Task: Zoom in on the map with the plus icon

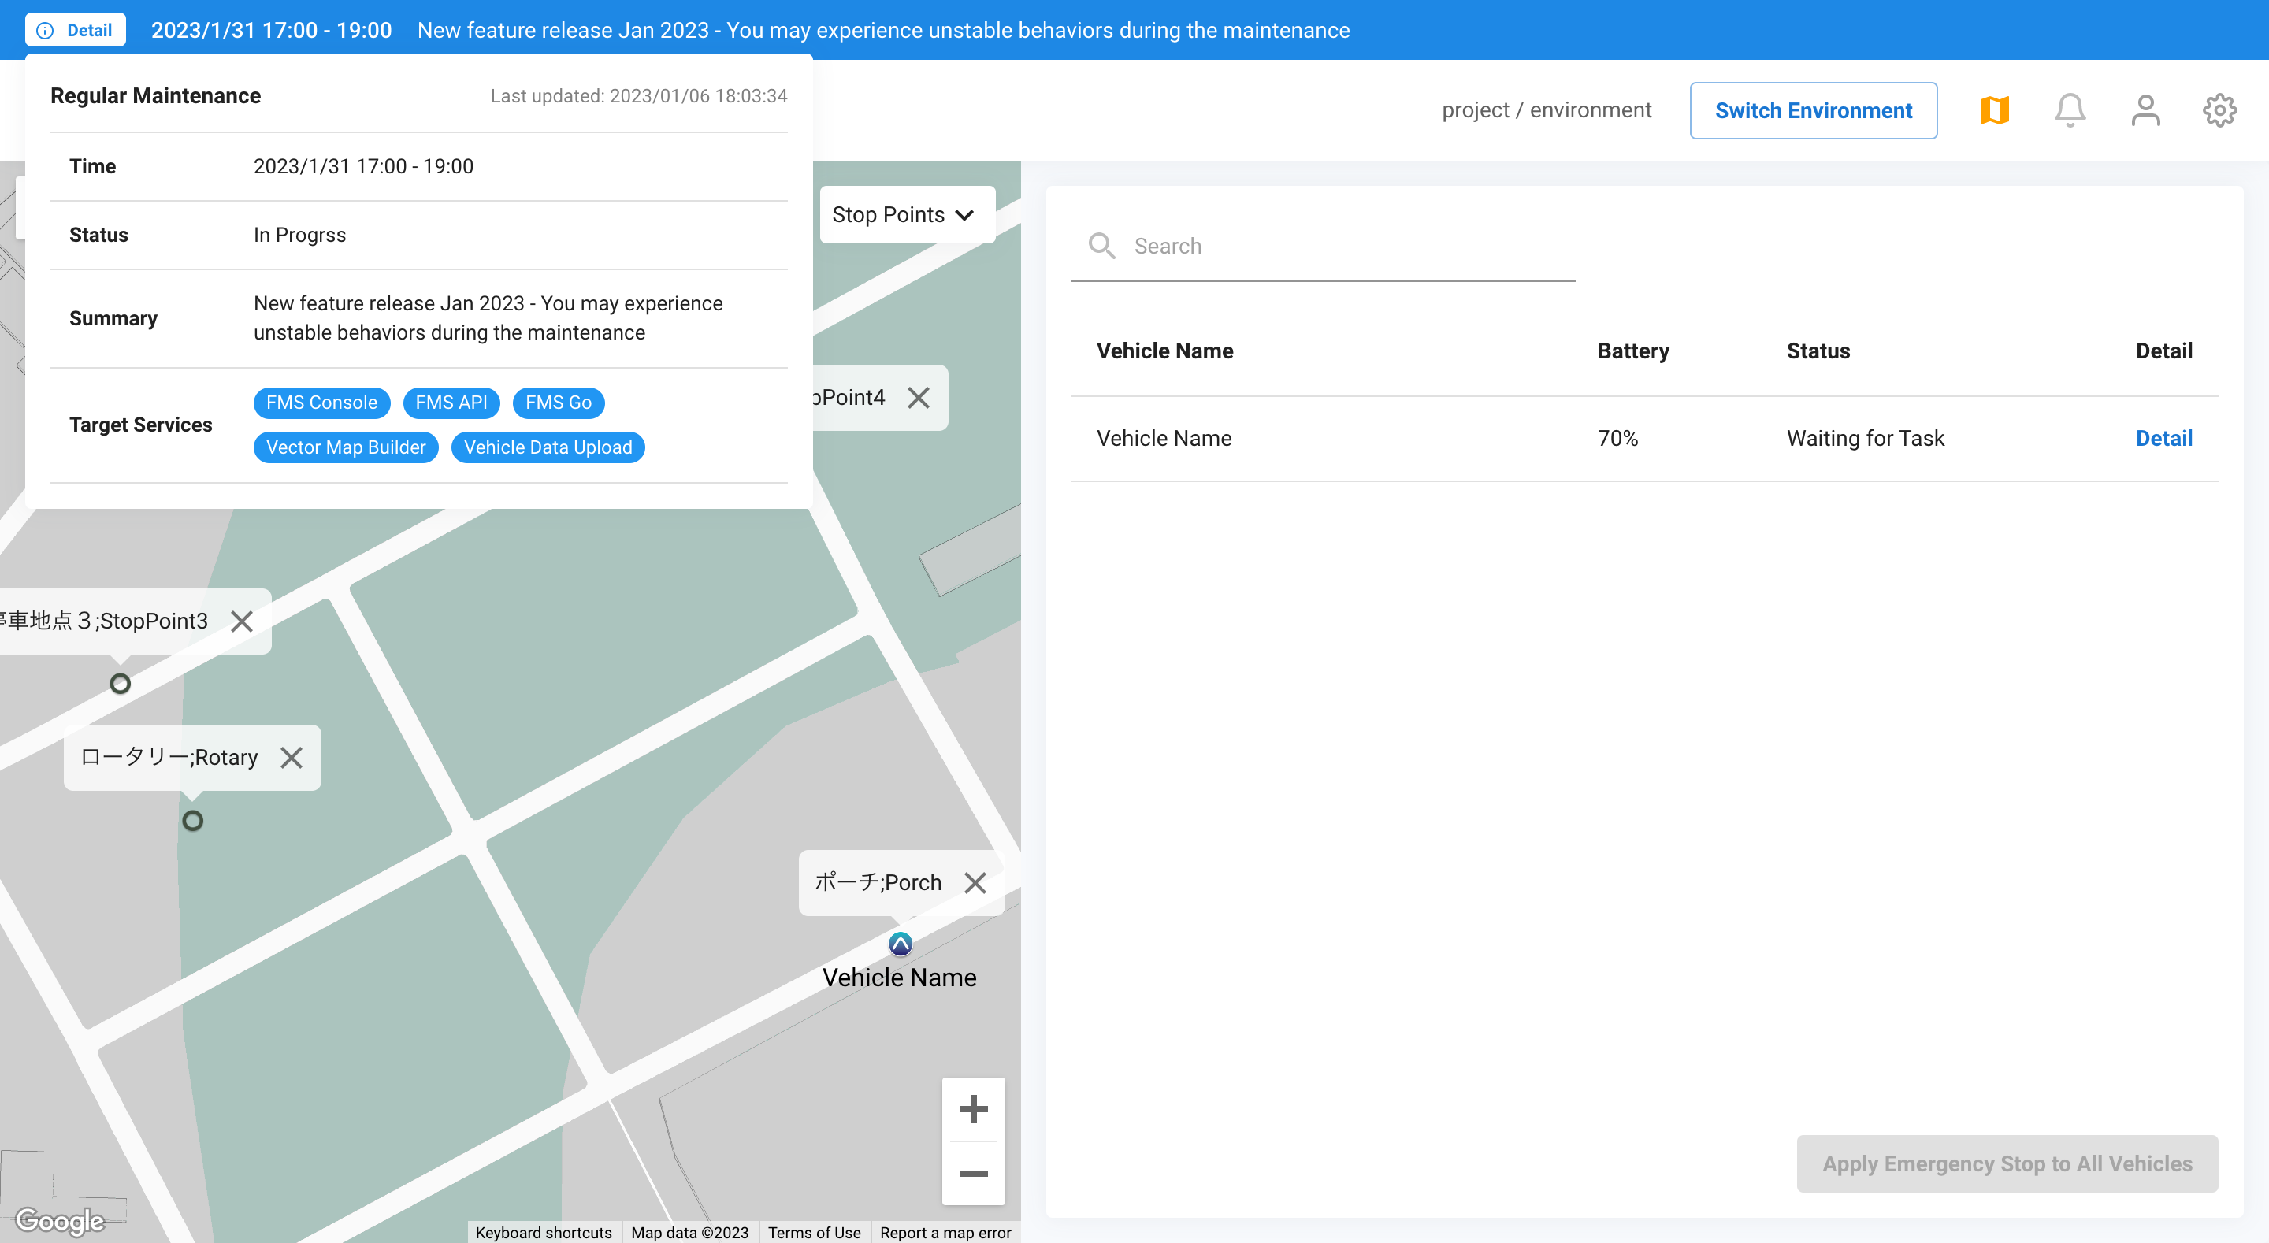Action: pos(973,1109)
